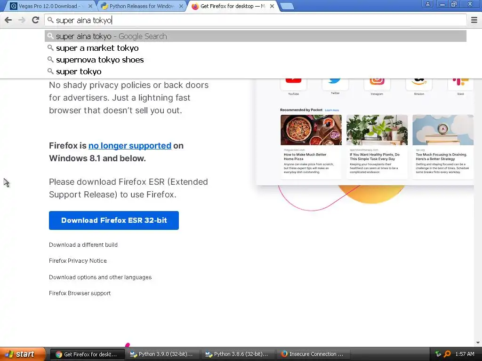
Task: Click search magnifier icon in address bar
Action: [x=50, y=20]
